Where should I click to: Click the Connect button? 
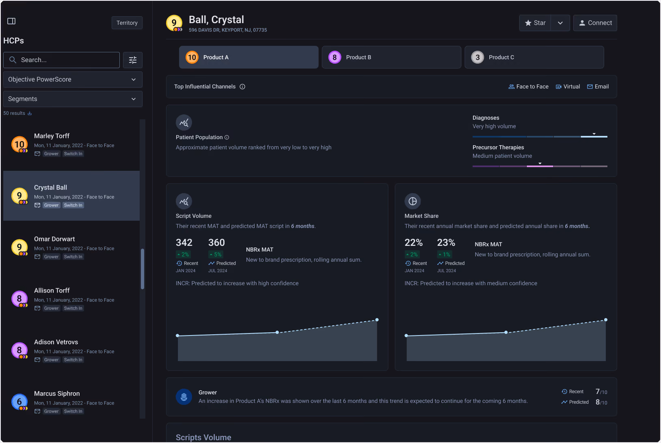click(x=595, y=23)
